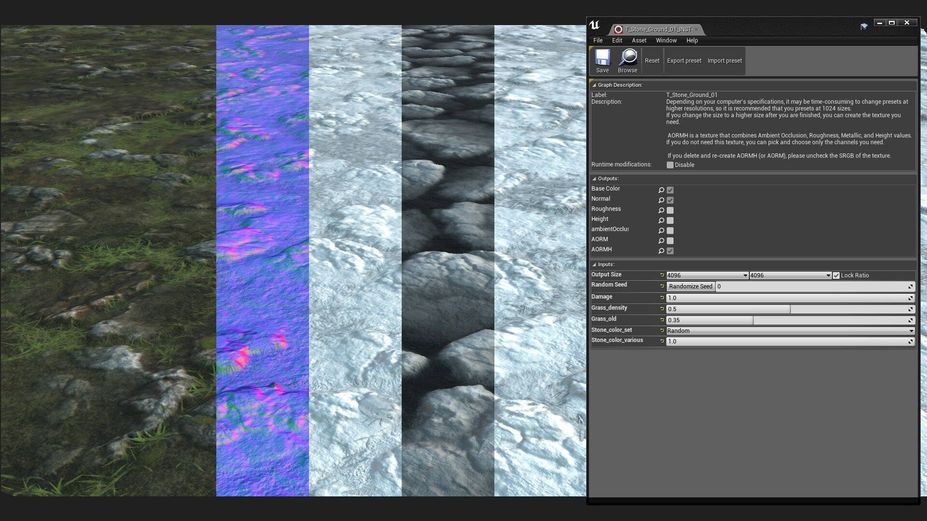The width and height of the screenshot is (927, 521).
Task: Click the graduation cap tutorial icon
Action: point(864,27)
